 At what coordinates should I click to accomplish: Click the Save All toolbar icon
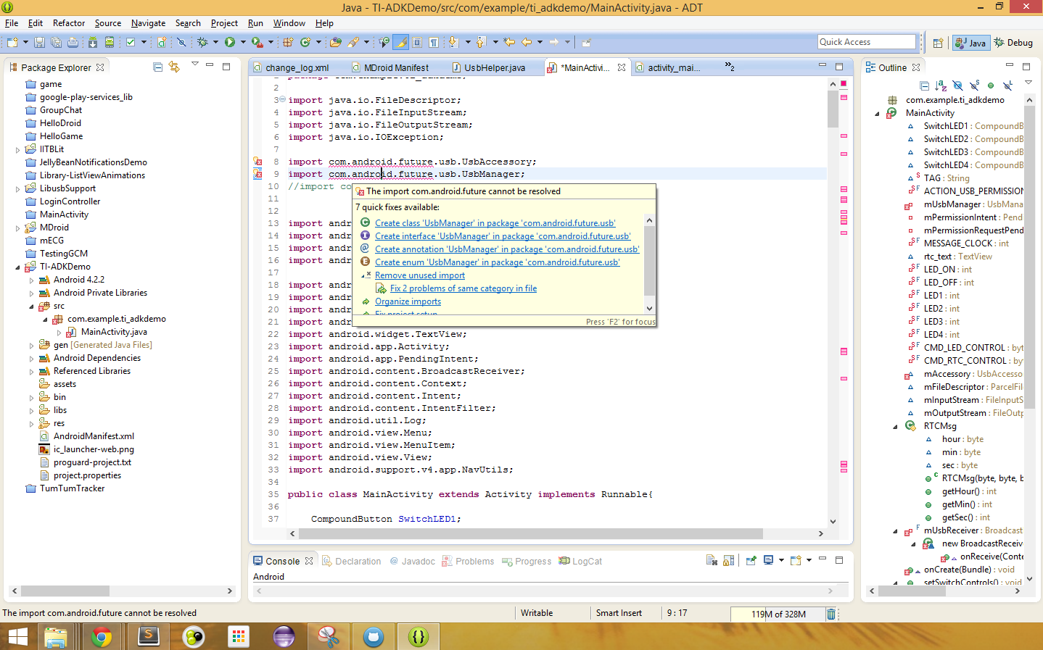point(56,42)
